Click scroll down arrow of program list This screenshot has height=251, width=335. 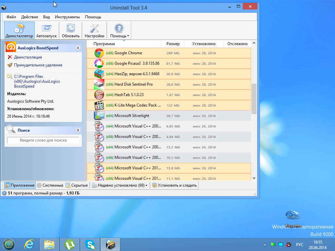pyautogui.click(x=254, y=178)
